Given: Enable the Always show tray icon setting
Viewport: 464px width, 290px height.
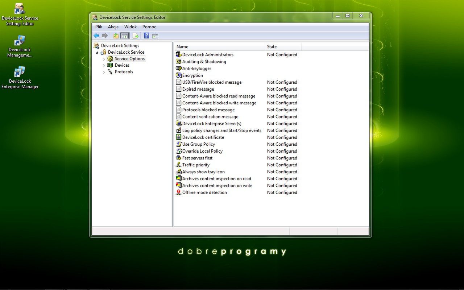Looking at the screenshot, I should [x=202, y=172].
